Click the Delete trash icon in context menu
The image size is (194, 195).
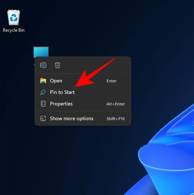point(58,65)
